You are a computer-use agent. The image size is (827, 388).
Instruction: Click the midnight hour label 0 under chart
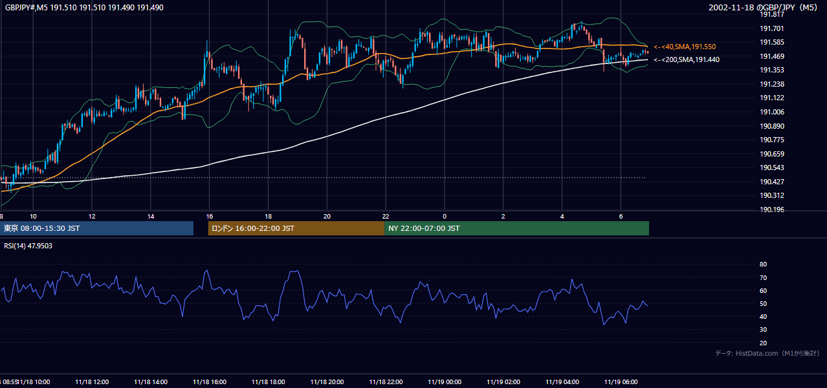click(x=445, y=216)
